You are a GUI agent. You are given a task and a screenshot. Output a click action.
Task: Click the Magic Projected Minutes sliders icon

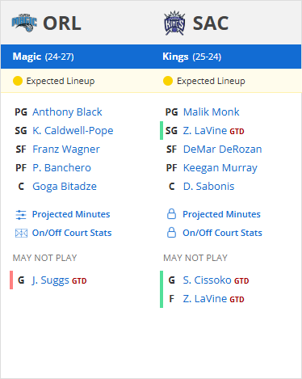[21, 215]
